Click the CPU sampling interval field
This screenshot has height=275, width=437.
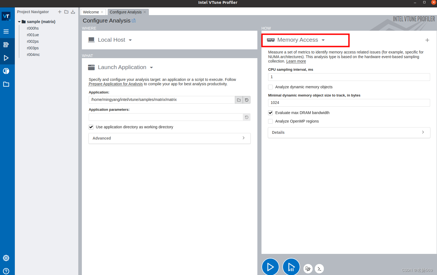[349, 77]
